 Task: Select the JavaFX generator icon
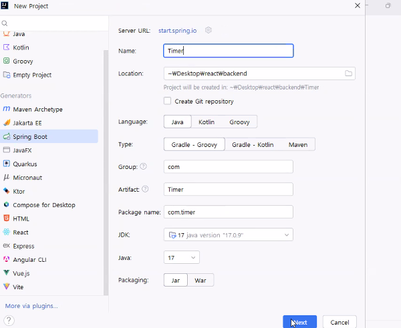[7, 150]
